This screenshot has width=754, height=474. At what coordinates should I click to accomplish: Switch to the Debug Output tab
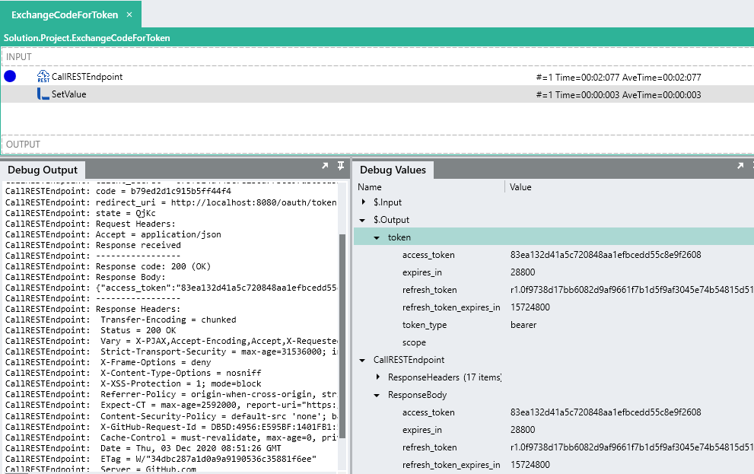43,170
